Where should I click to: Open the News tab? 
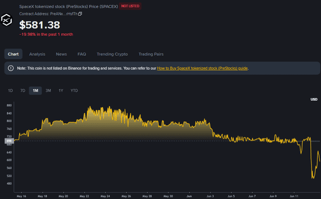point(61,54)
